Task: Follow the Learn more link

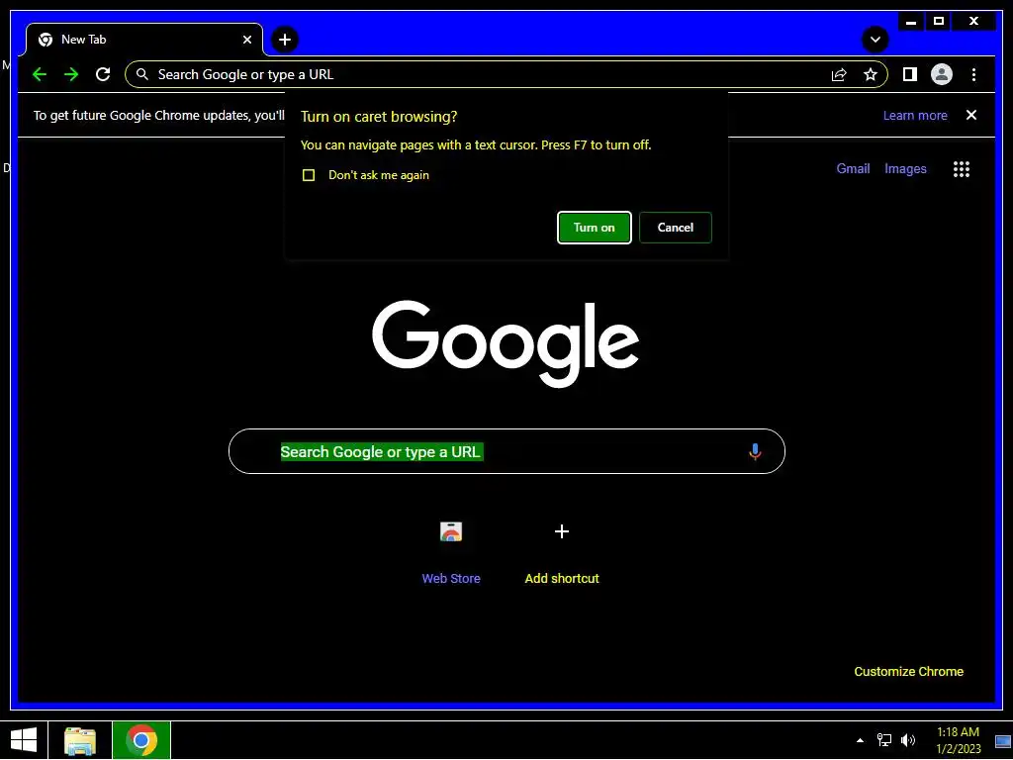Action: coord(915,115)
